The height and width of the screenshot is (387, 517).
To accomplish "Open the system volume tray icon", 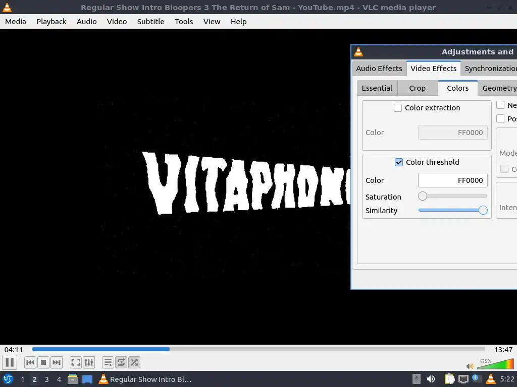I will (x=431, y=379).
